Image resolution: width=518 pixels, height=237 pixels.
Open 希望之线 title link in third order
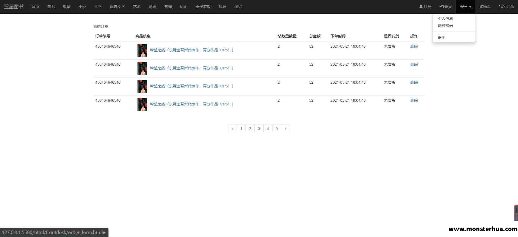192,86
